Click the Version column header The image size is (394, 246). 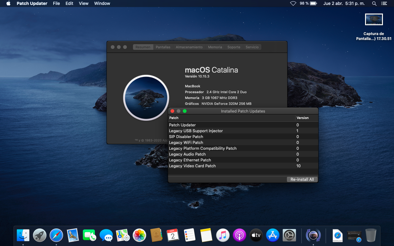coord(307,118)
